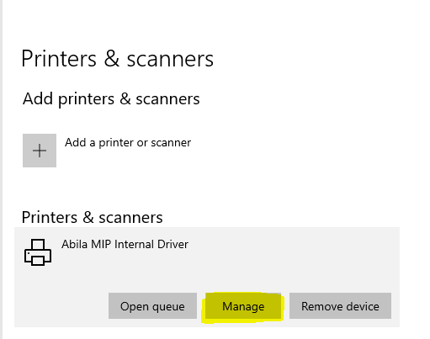Click the plus icon to add a device
This screenshot has height=339, width=430.
pyautogui.click(x=40, y=151)
